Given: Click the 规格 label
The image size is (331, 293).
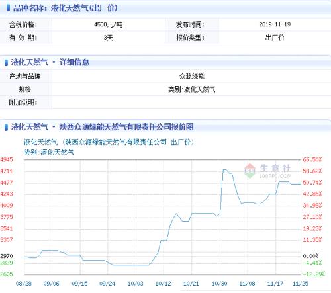Looking at the screenshot, I should (x=24, y=89).
